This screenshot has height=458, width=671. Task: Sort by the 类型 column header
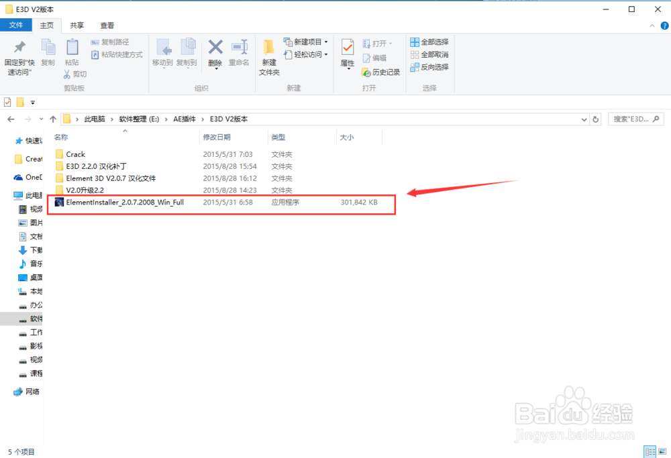[278, 137]
